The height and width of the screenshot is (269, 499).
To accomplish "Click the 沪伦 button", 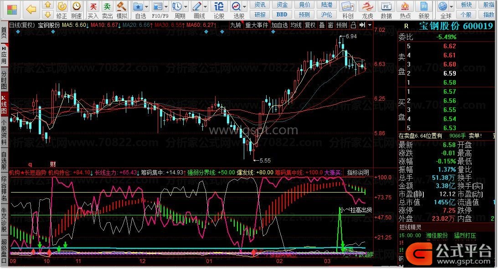I will pos(327,15).
